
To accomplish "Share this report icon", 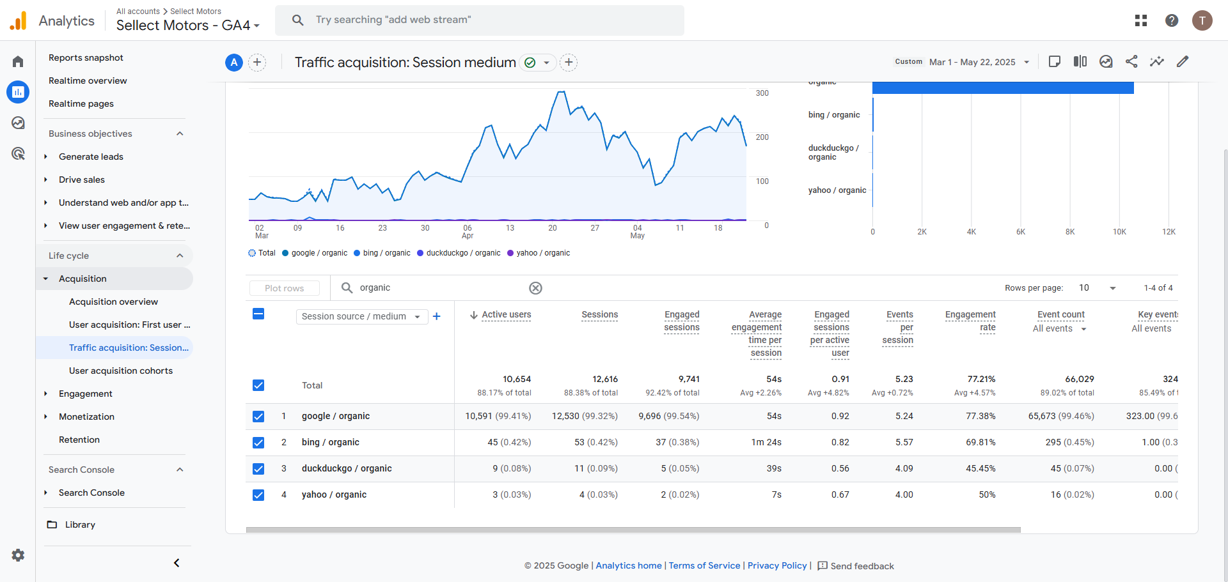I will 1131,62.
